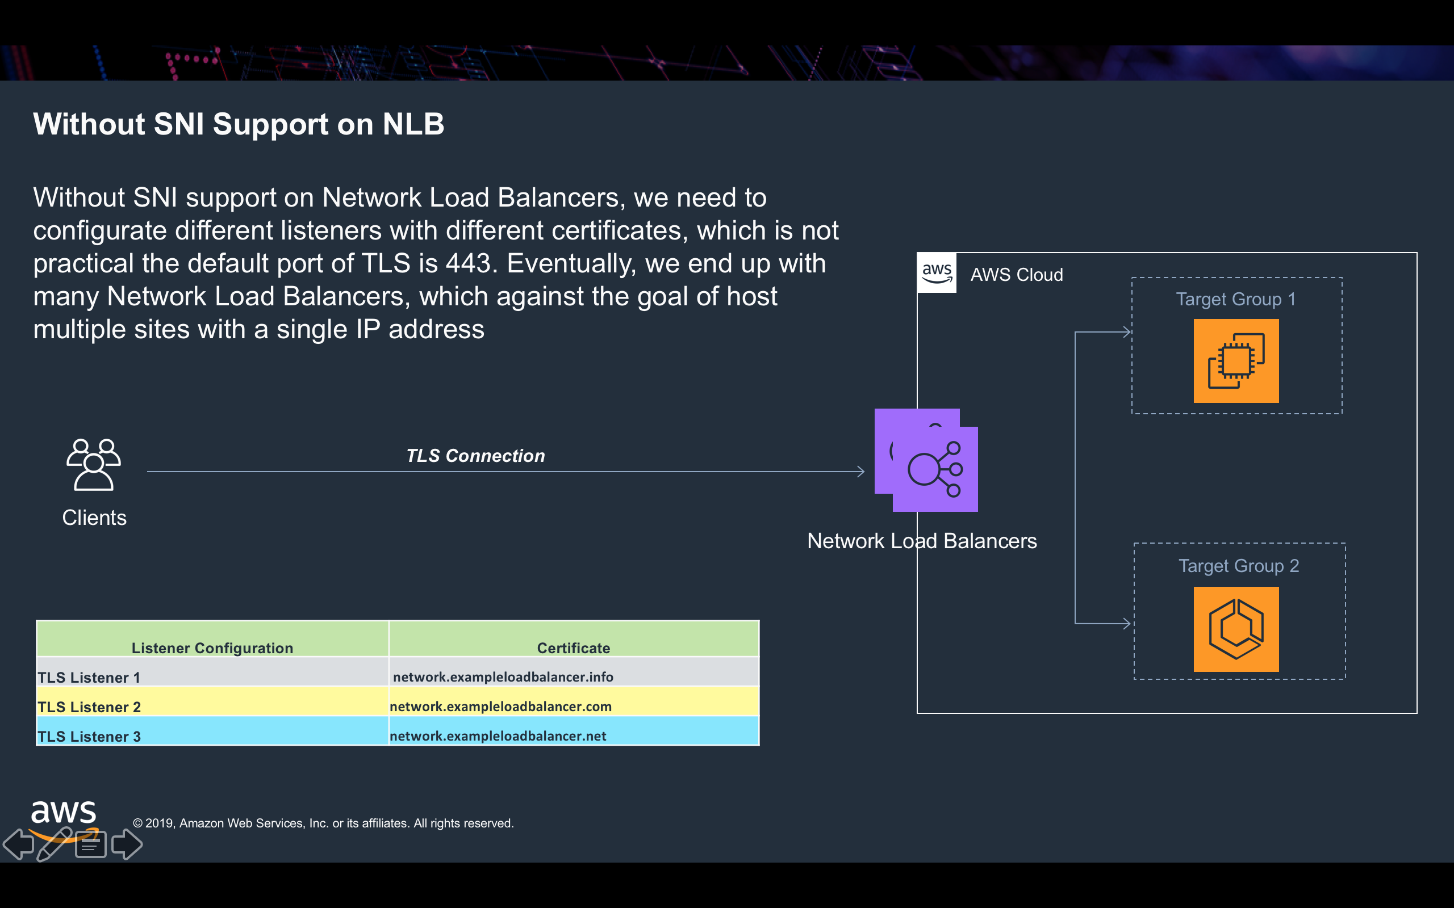Click the orange container icon in Target Group 2
The image size is (1454, 908).
pyautogui.click(x=1236, y=629)
